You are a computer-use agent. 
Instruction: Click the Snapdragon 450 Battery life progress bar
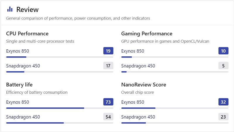point(60,123)
